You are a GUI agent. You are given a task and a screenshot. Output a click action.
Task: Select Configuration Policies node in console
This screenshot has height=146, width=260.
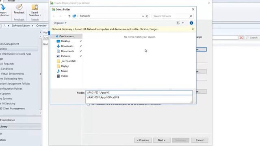(x=11, y=88)
